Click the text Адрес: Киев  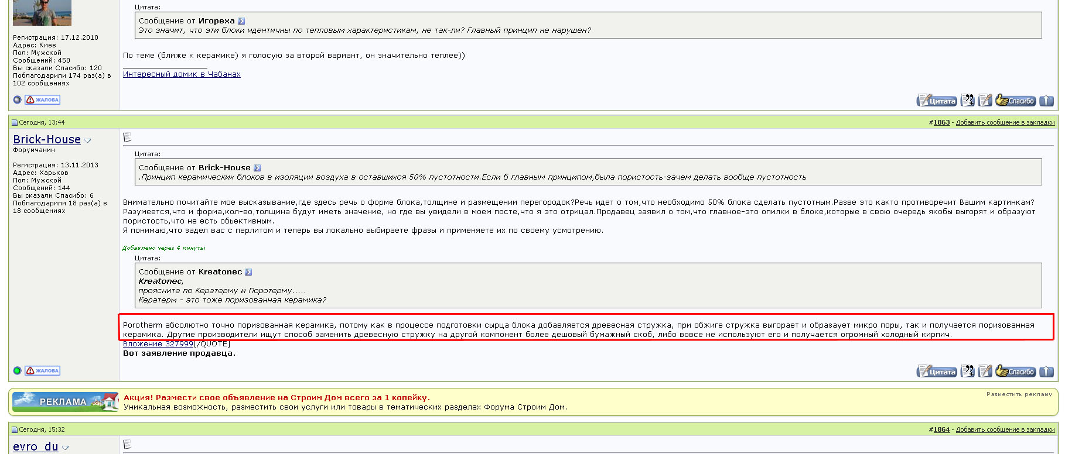click(x=35, y=46)
